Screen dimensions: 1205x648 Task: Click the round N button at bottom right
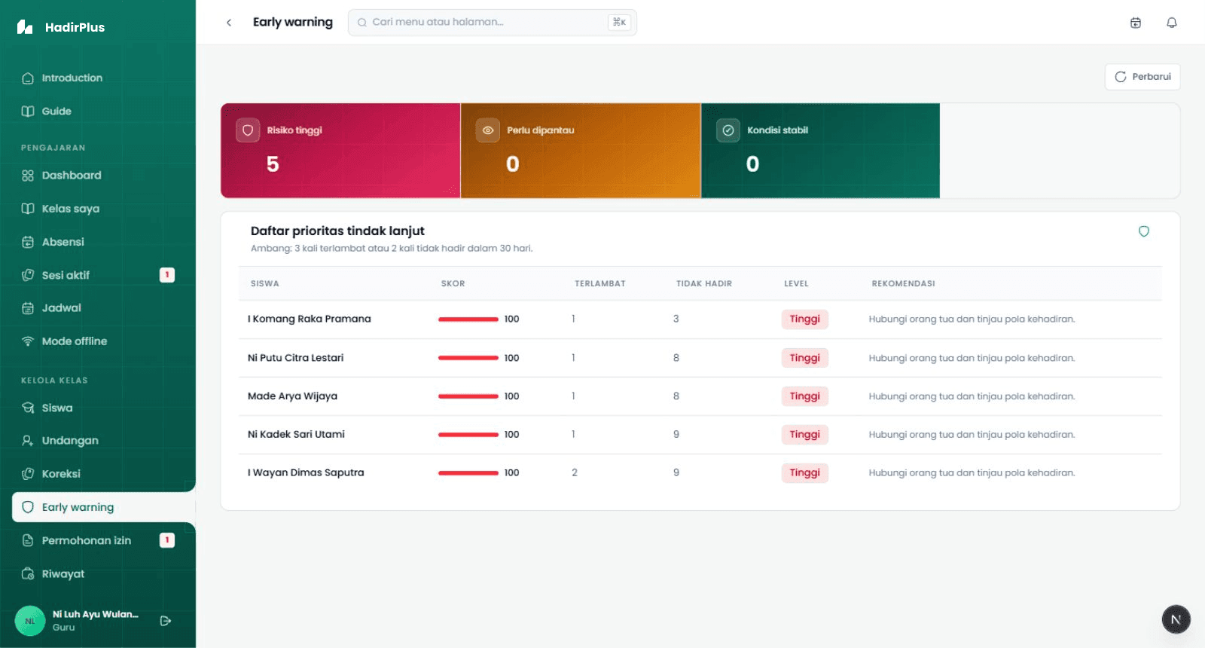[x=1176, y=619]
